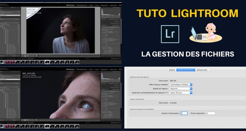The width and height of the screenshot is (246, 131).
Task: Open Supprimer systématiquement les aperçus 1:1 dropdown
Action: pos(181,93)
